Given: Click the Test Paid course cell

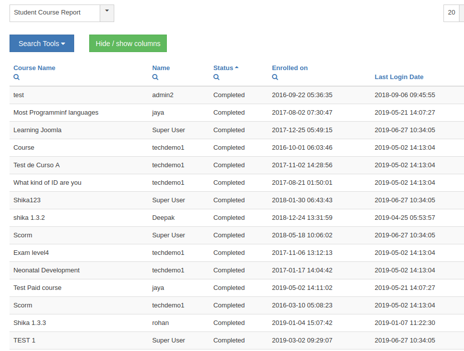Looking at the screenshot, I should click(38, 288).
